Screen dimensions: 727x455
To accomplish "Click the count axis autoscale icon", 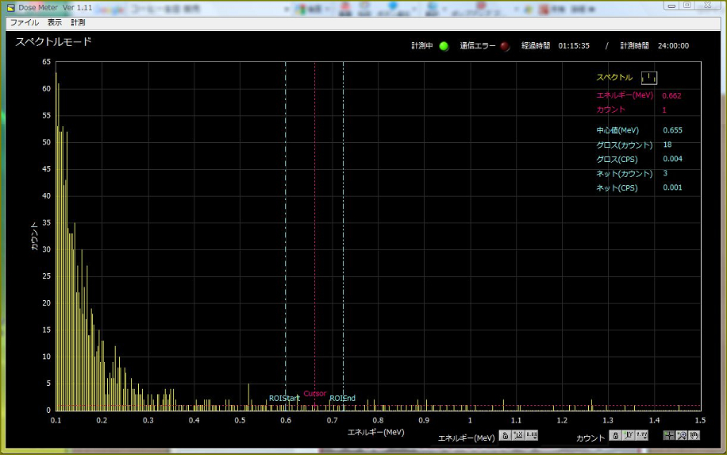I will click(x=628, y=435).
